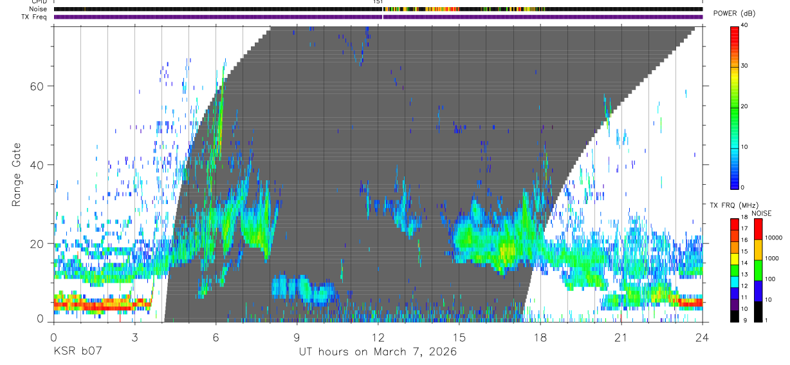Click the '151' CPID value label
Viewport: 790px width, 365px height.
pos(378,2)
